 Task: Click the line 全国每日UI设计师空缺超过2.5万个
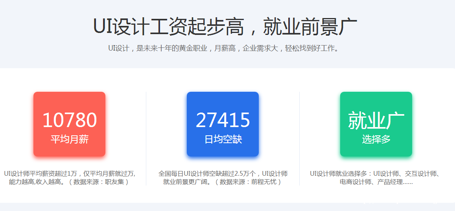coord(223,174)
